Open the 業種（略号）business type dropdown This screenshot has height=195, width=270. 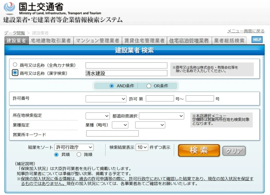click(120, 125)
